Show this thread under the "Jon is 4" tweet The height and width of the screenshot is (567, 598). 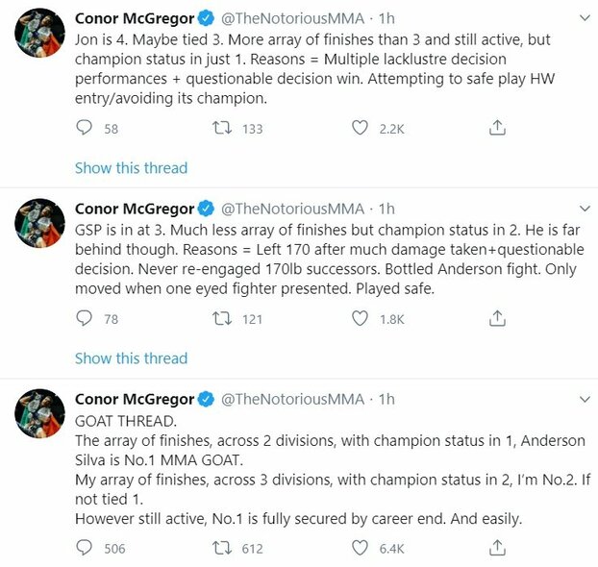tap(131, 168)
